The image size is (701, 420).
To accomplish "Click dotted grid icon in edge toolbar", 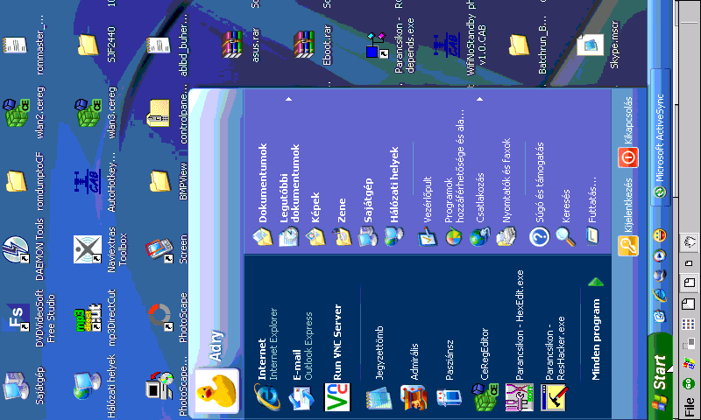I will [x=689, y=324].
